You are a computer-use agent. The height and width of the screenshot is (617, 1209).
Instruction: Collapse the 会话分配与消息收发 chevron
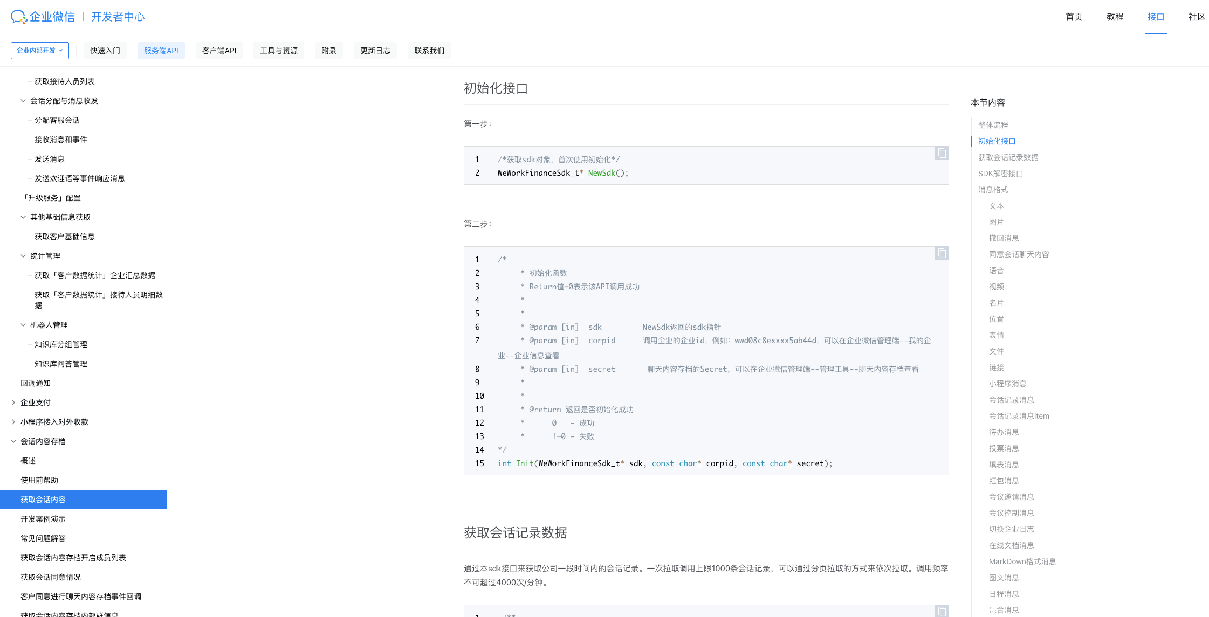click(23, 101)
